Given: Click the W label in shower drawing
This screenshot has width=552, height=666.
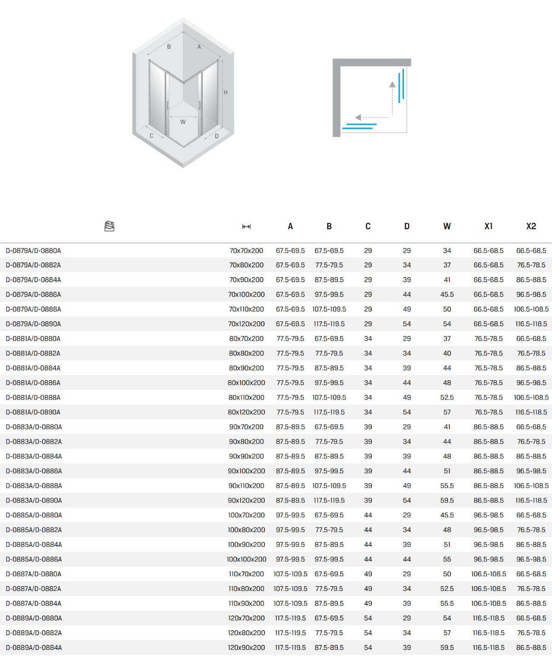Looking at the screenshot, I should (x=183, y=122).
